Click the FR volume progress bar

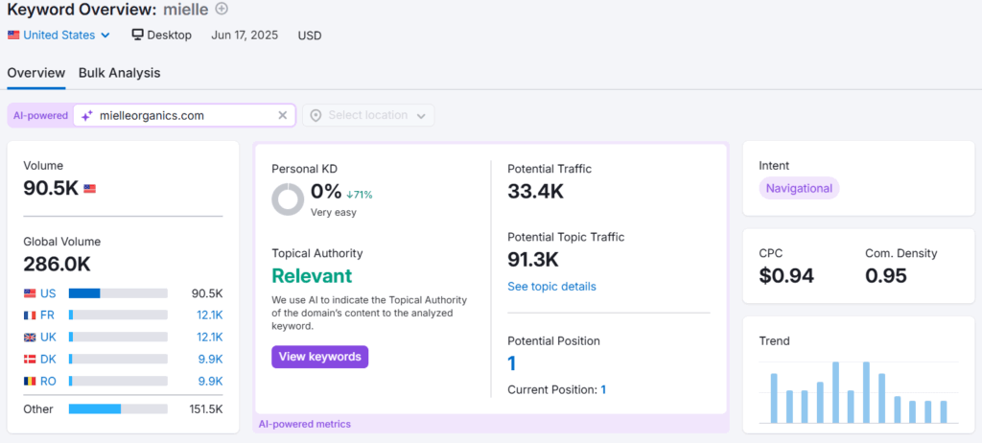(x=118, y=315)
